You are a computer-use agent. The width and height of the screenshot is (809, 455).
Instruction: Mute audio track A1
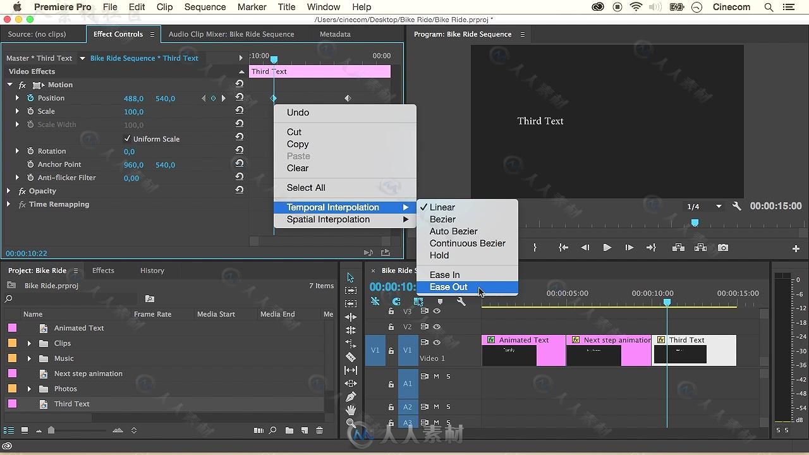[x=436, y=376]
